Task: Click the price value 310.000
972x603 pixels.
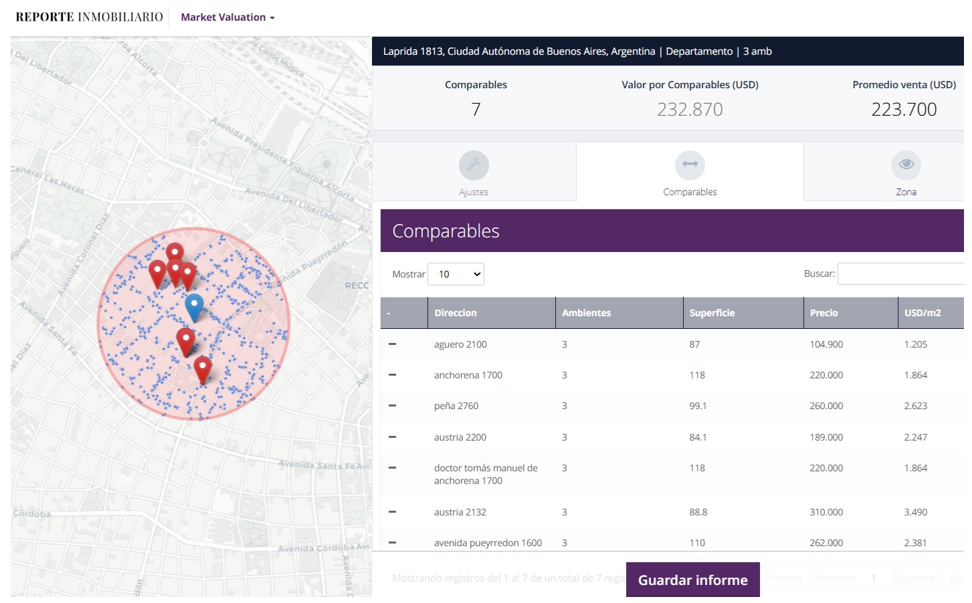Action: [x=826, y=512]
